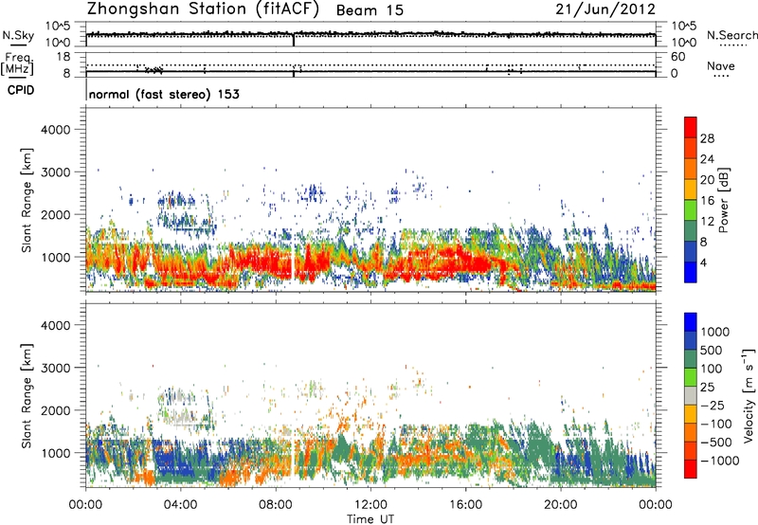The image size is (758, 525).
Task: Click the left '10^5' N.Sky axis value
Action: tap(58, 27)
